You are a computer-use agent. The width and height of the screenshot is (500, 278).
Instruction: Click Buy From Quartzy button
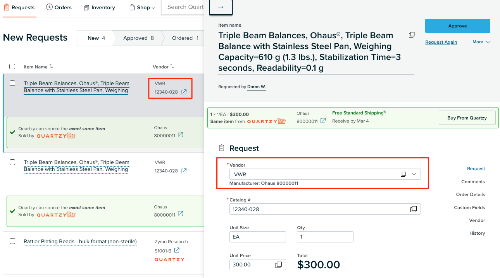[x=467, y=118]
